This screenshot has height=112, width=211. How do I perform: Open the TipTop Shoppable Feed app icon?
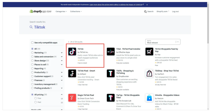[x=110, y=98]
